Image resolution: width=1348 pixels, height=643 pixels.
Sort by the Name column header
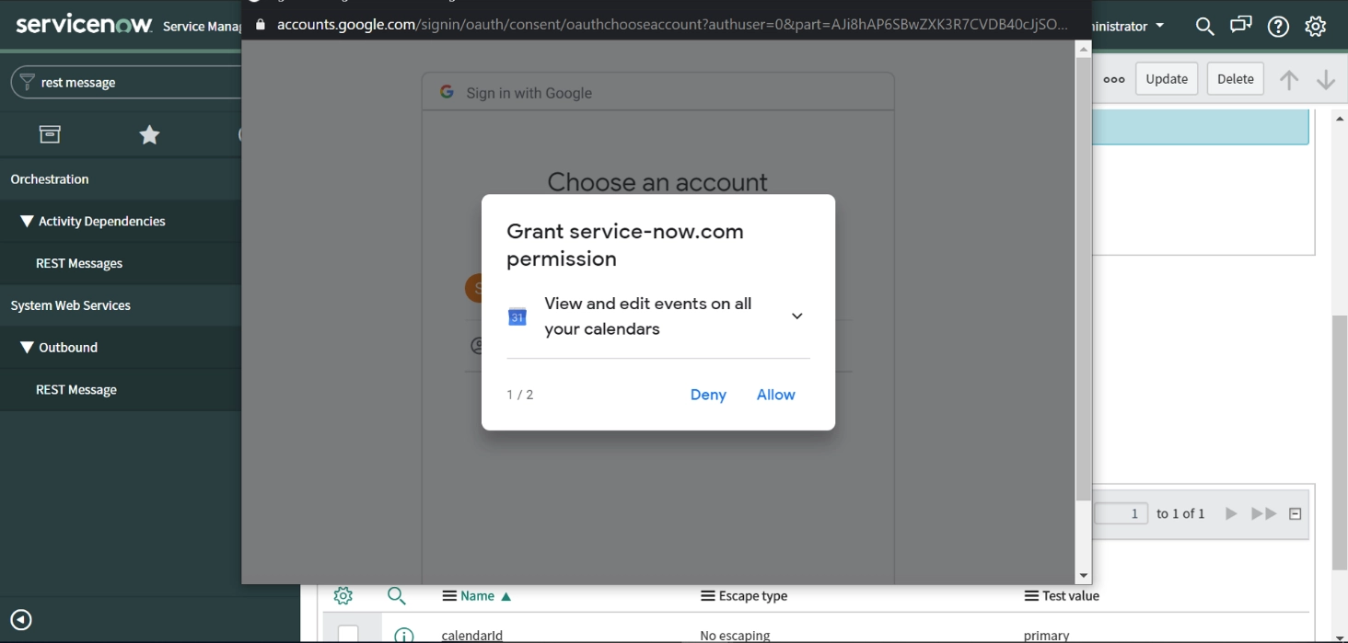[478, 596]
